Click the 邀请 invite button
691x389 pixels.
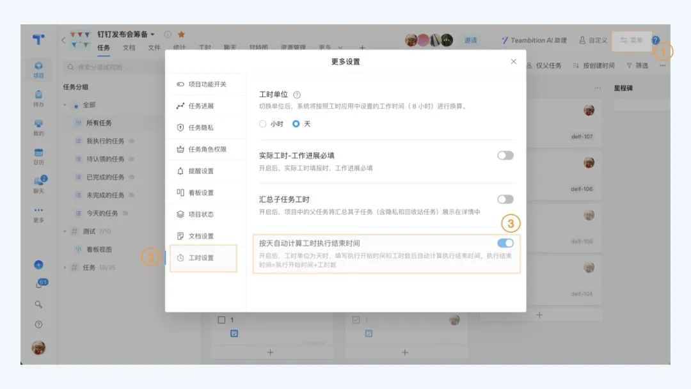click(471, 40)
